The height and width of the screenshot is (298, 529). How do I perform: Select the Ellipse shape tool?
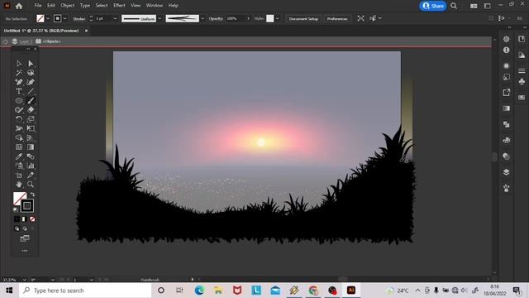[x=19, y=101]
